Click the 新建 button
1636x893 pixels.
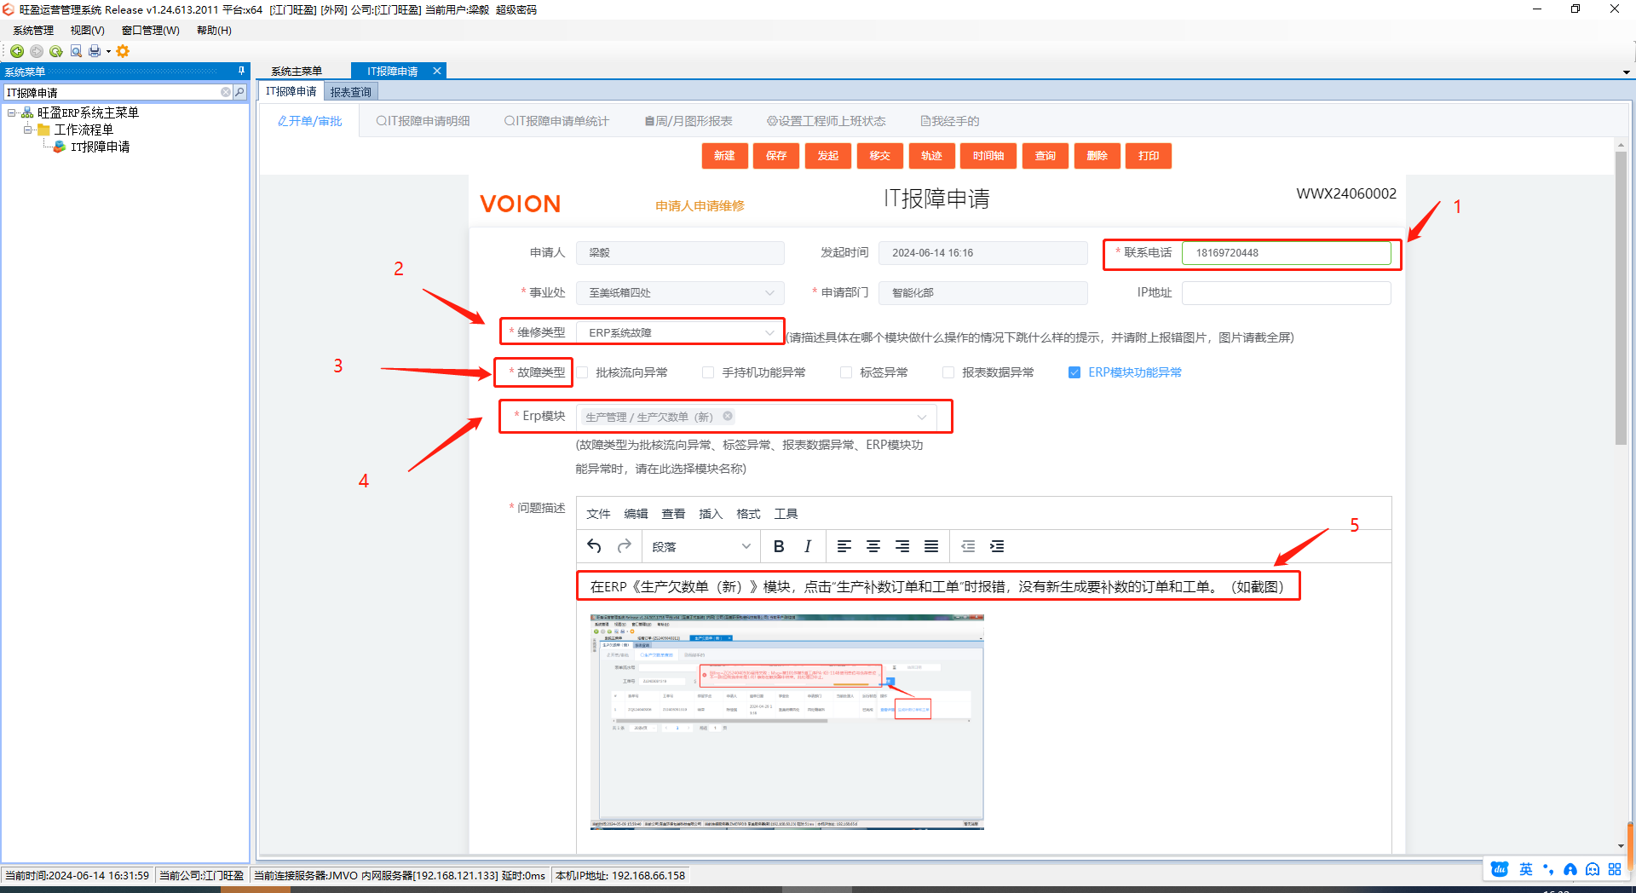pyautogui.click(x=724, y=156)
